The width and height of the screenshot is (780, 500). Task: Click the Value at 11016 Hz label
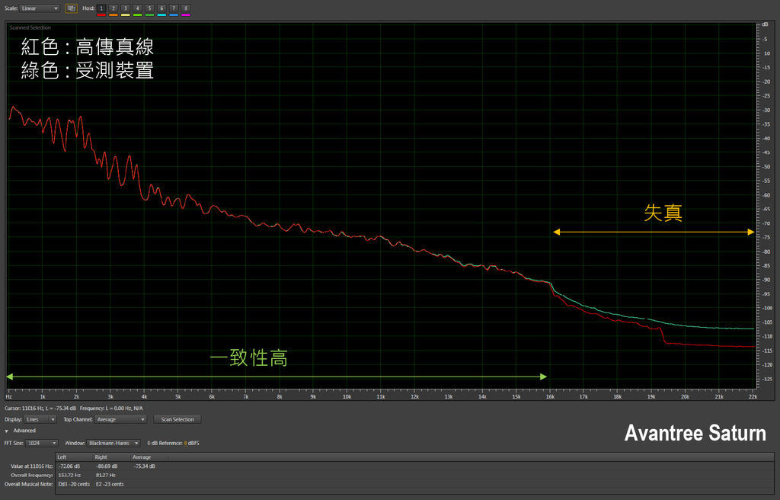(x=31, y=466)
